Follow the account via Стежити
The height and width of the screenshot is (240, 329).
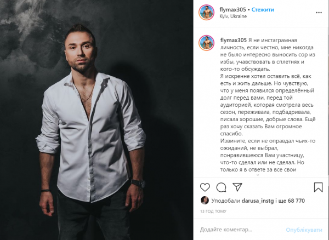[x=263, y=10]
